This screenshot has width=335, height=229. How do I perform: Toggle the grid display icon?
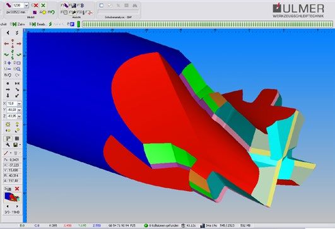click(17, 139)
